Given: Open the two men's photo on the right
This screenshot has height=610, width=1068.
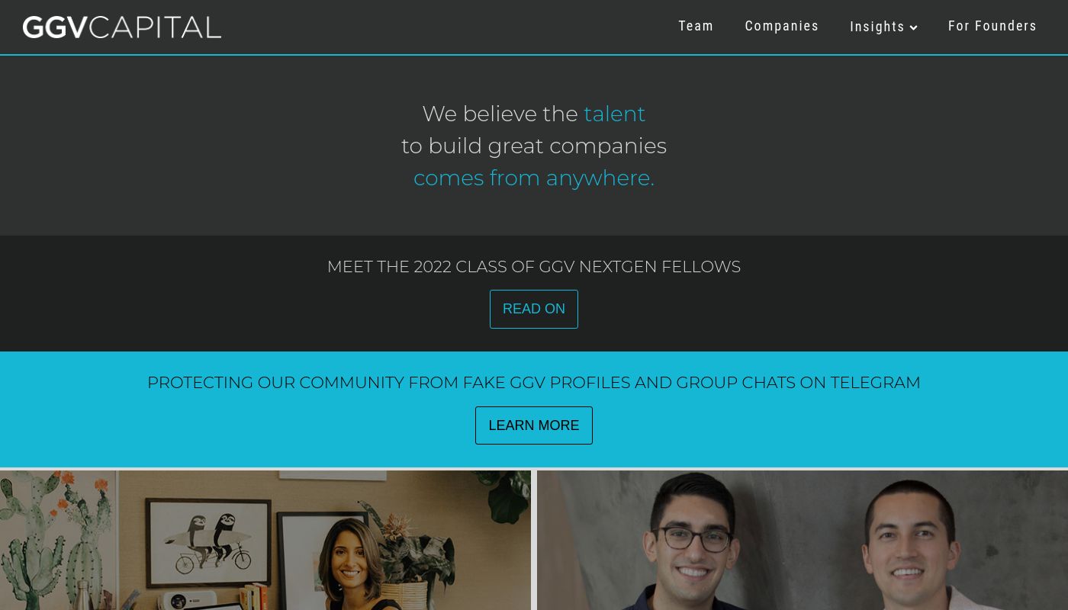Looking at the screenshot, I should click(803, 540).
